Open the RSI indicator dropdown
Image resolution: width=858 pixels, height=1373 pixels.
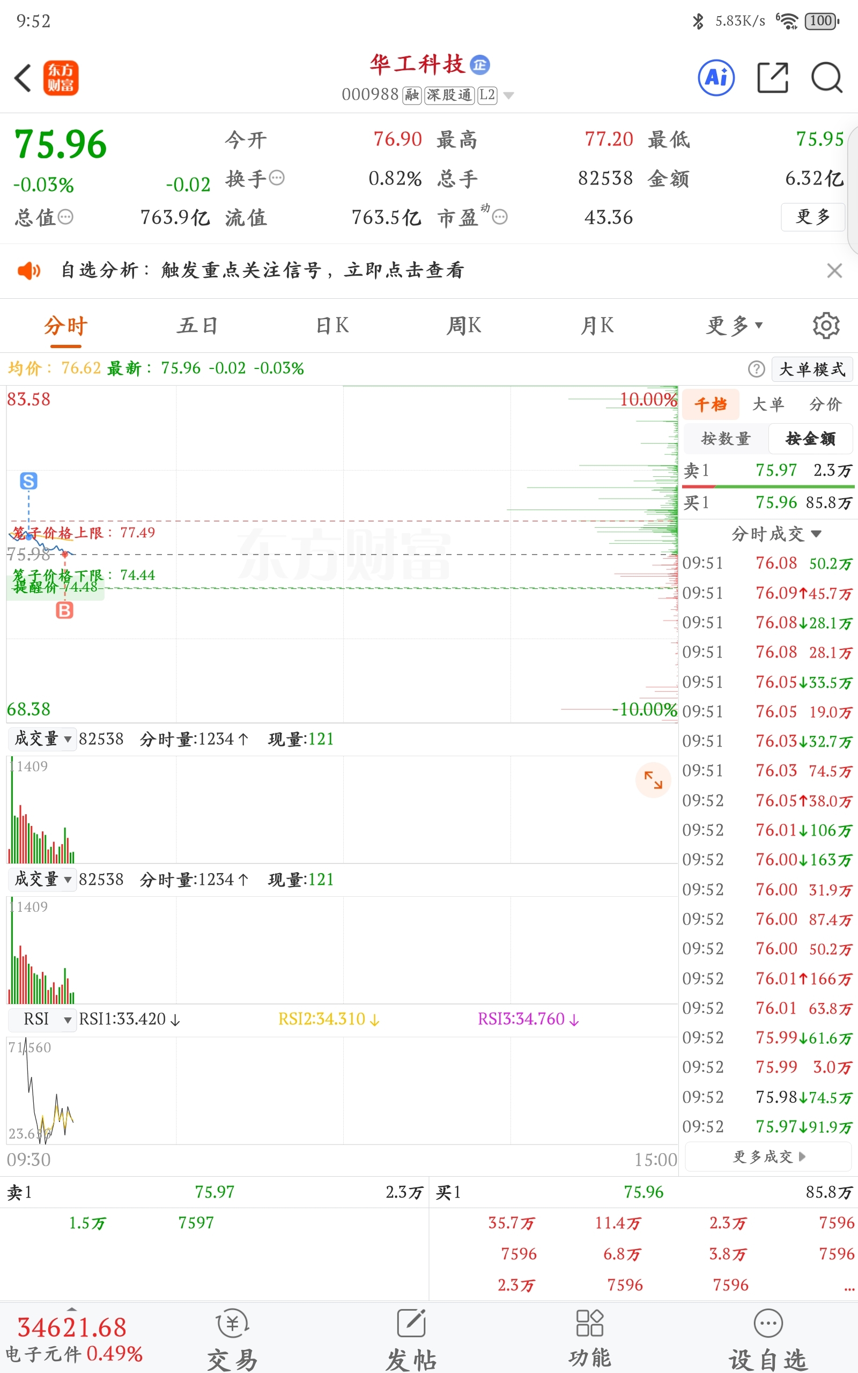42,1019
